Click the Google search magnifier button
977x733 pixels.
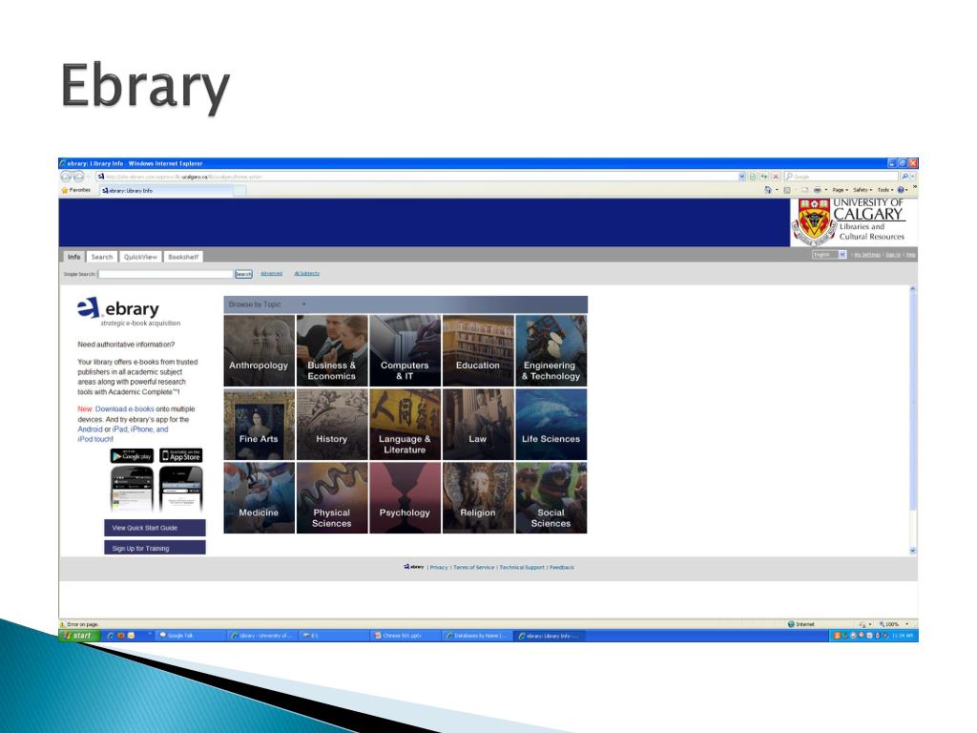904,177
